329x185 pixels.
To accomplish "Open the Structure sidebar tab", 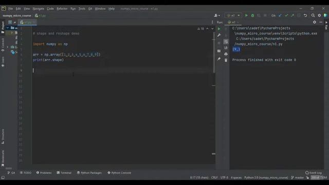I will click(x=3, y=136).
